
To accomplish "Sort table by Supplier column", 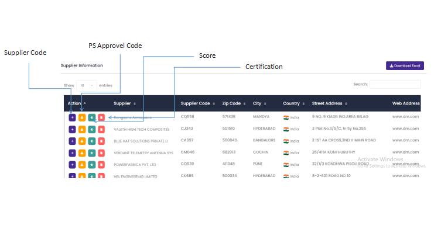I will tap(125, 103).
